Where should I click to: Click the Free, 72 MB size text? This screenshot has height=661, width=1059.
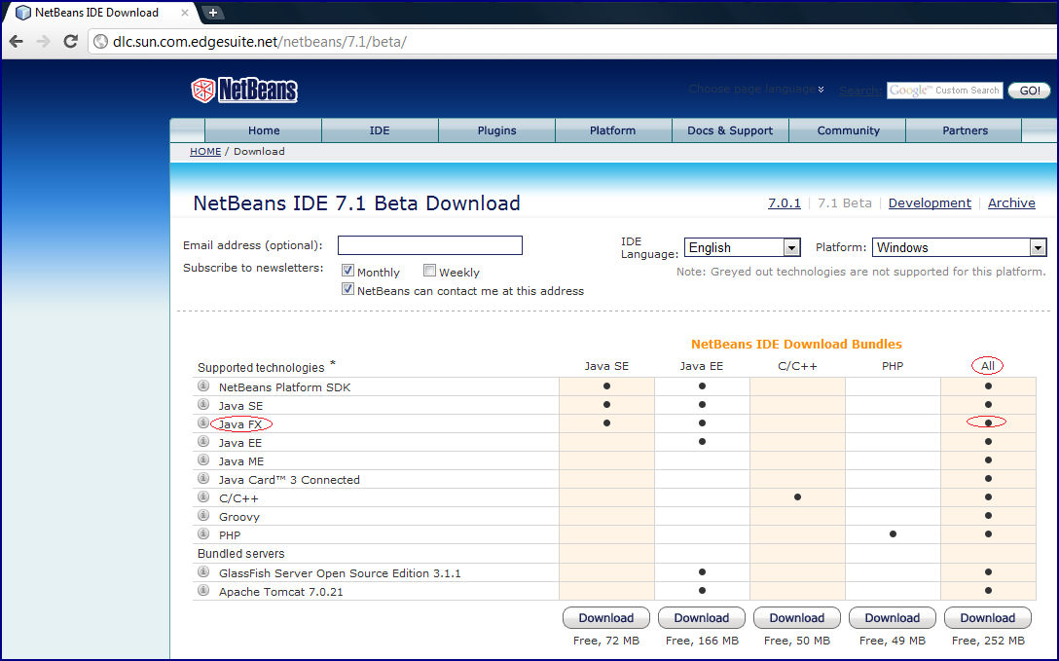click(605, 641)
